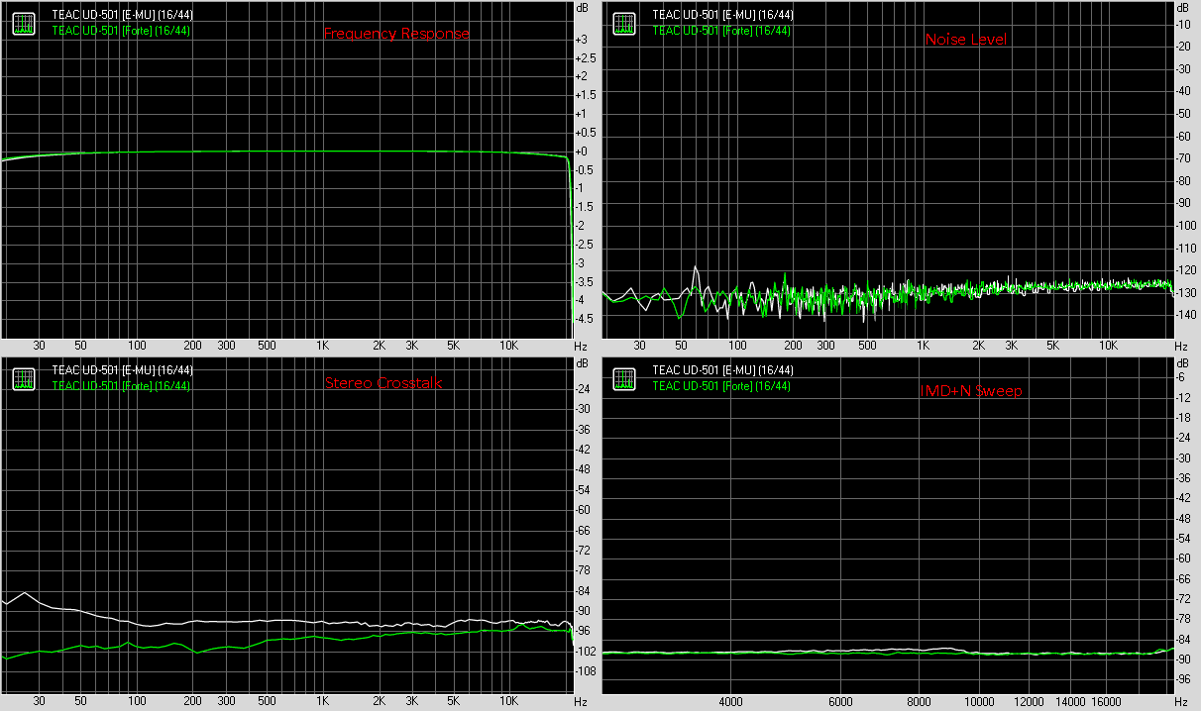Image resolution: width=1201 pixels, height=711 pixels.
Task: Click the graph icon in IMD+N Sweep panel
Action: click(x=624, y=378)
